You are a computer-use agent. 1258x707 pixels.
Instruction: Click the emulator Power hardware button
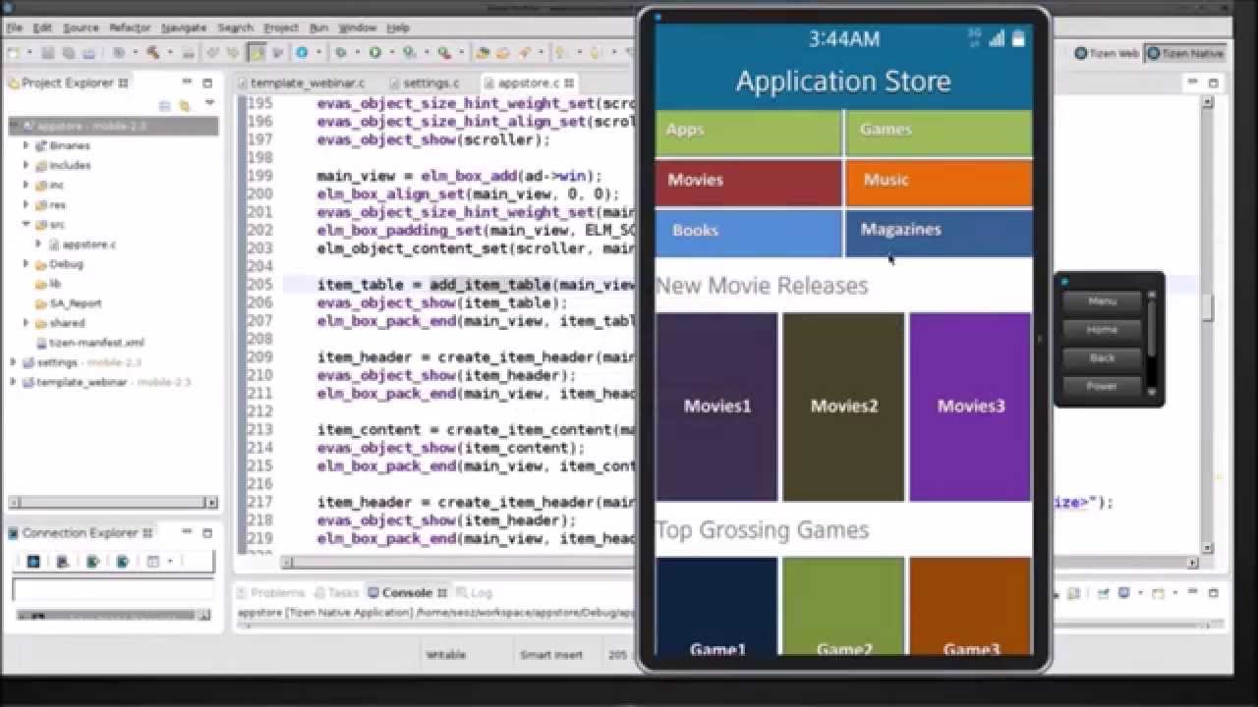[x=1102, y=386]
